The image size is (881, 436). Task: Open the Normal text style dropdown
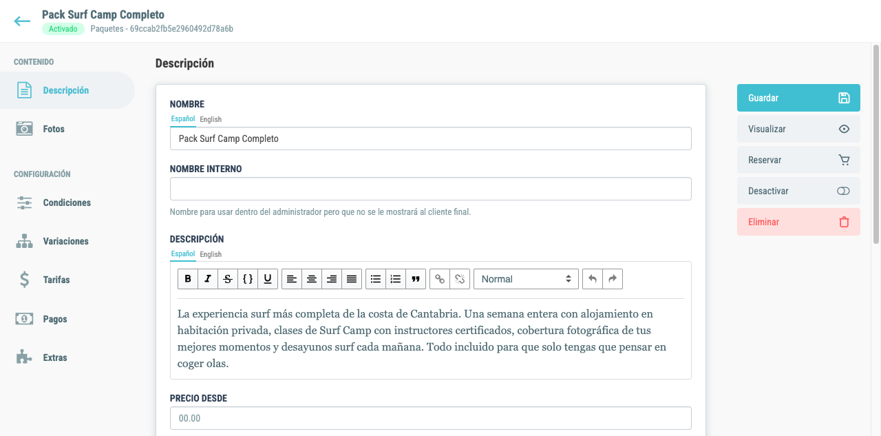(526, 279)
